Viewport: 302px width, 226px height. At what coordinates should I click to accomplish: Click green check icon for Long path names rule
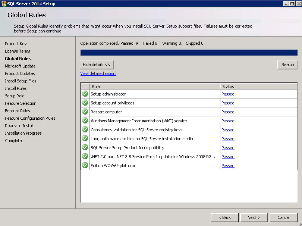coord(85,138)
